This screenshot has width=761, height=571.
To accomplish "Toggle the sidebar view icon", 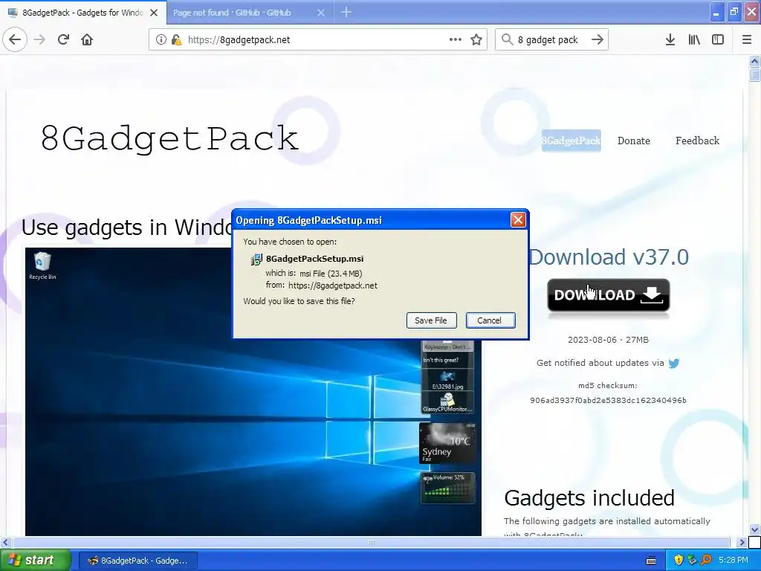I will pos(718,40).
